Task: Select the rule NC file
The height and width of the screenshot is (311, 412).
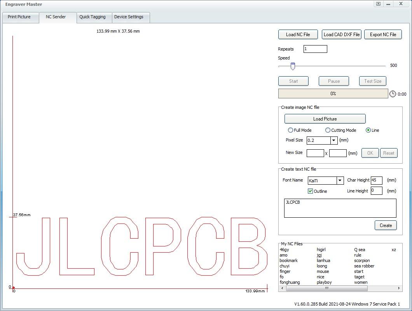Action: tap(358, 255)
